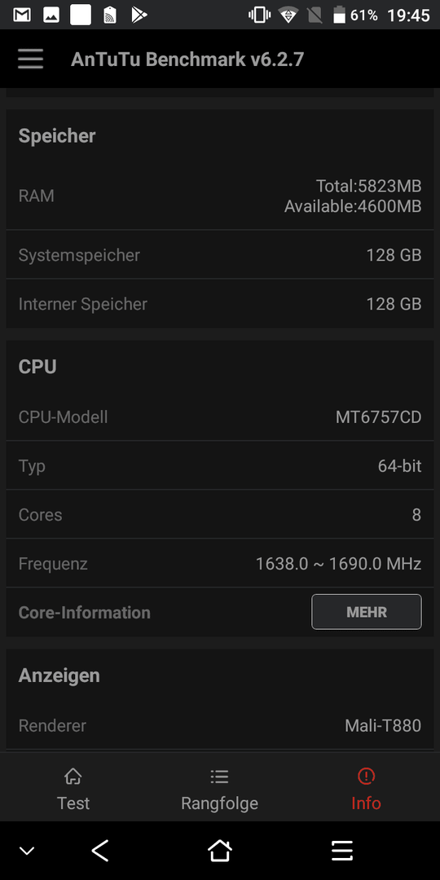
Task: Tap the Interner Speicher row
Action: (x=220, y=304)
